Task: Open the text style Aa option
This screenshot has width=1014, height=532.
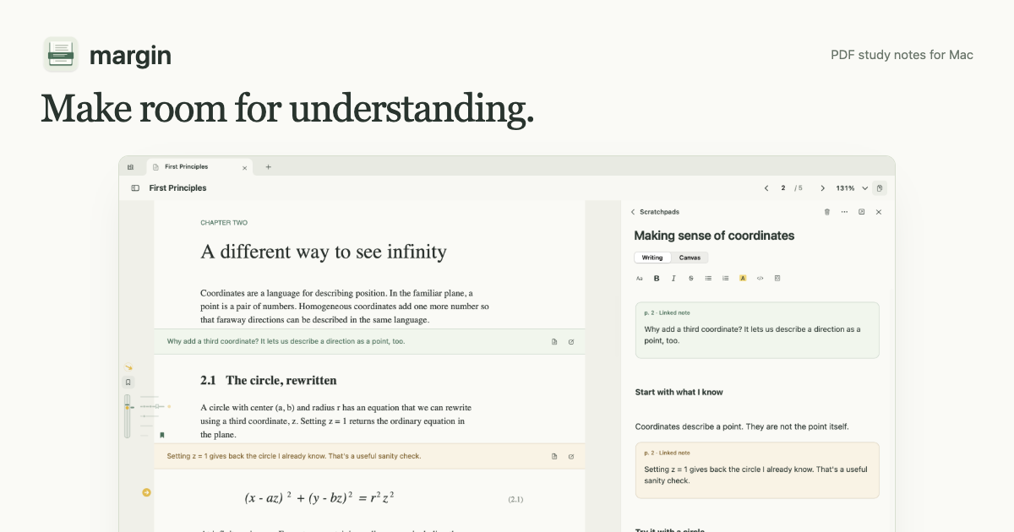Action: [639, 278]
